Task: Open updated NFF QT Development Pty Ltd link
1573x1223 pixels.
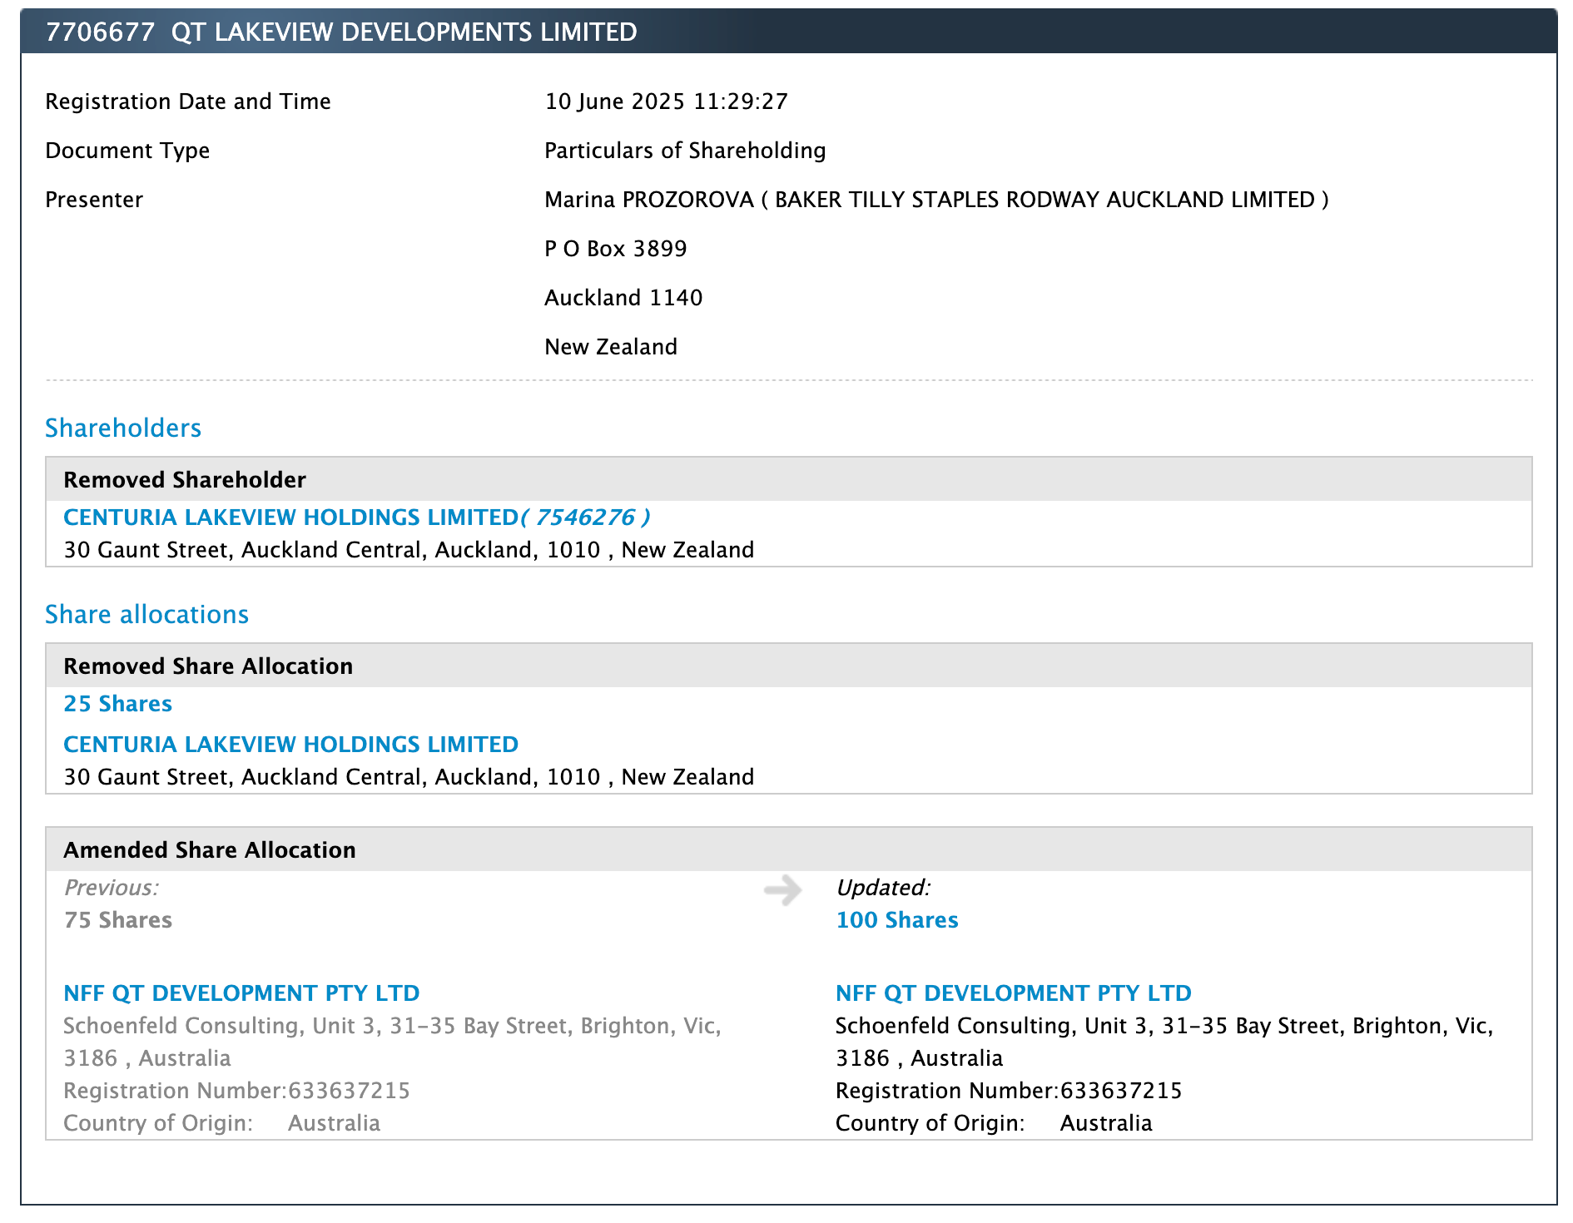Action: pyautogui.click(x=1013, y=993)
